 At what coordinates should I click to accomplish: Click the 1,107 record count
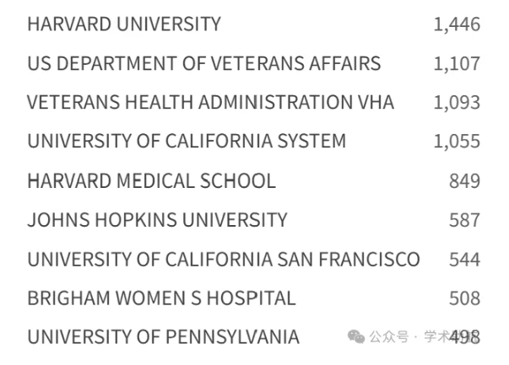pos(457,63)
